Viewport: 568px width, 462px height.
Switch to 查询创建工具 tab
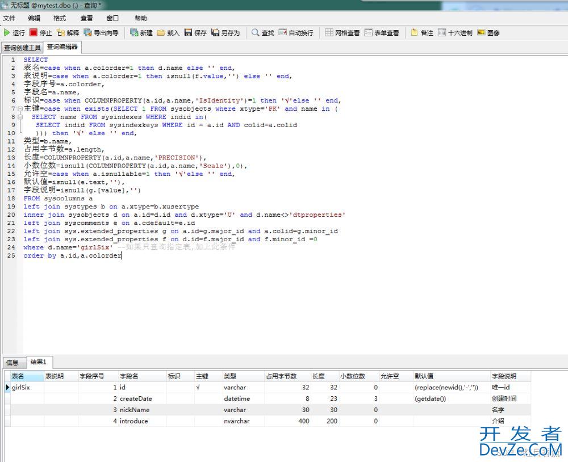pos(22,48)
